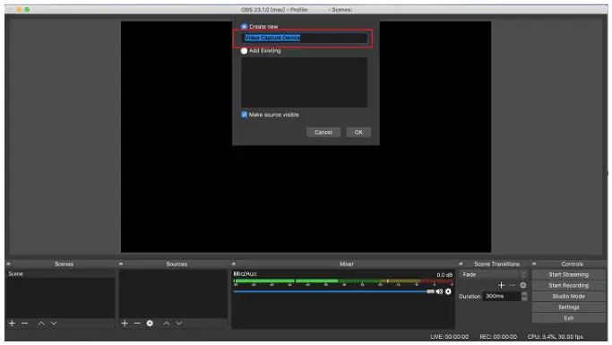Open source properties gear in Sources panel
This screenshot has width=612, height=345.
point(150,323)
